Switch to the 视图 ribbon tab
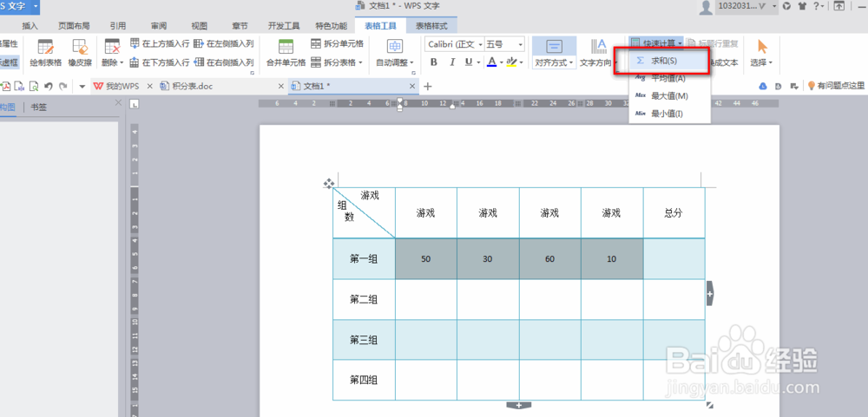 coord(200,25)
